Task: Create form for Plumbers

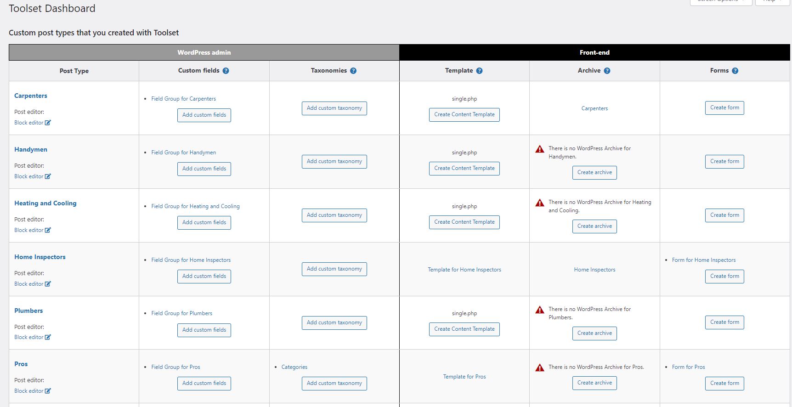Action: (724, 322)
